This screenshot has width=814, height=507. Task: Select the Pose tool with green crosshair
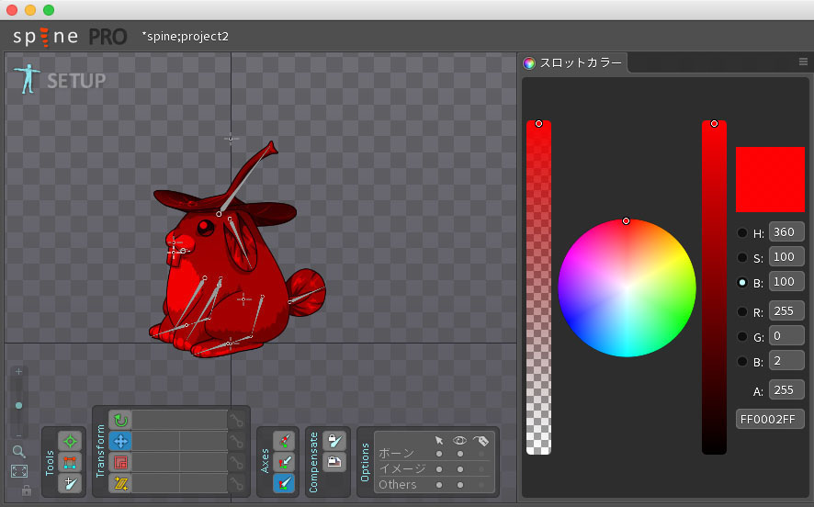[x=70, y=441]
